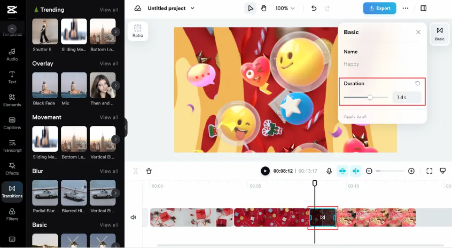
Task: Click the monitor display icon
Action: click(x=443, y=171)
